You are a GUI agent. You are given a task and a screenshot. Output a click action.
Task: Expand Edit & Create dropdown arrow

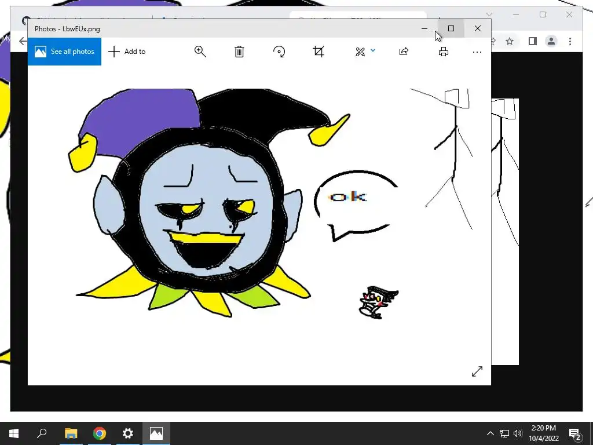click(373, 50)
